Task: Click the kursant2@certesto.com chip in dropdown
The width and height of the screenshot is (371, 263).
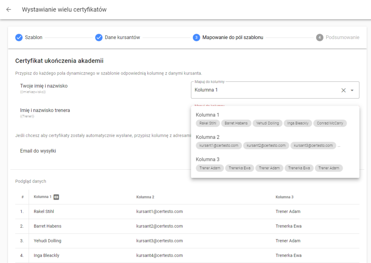Action: [x=266, y=146]
